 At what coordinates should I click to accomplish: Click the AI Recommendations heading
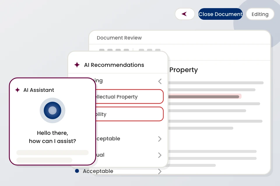point(114,65)
